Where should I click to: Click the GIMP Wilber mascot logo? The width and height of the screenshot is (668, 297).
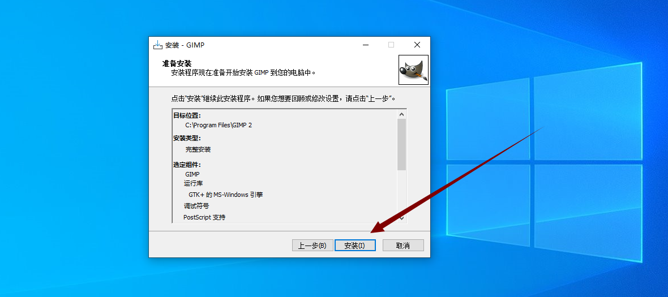click(413, 70)
